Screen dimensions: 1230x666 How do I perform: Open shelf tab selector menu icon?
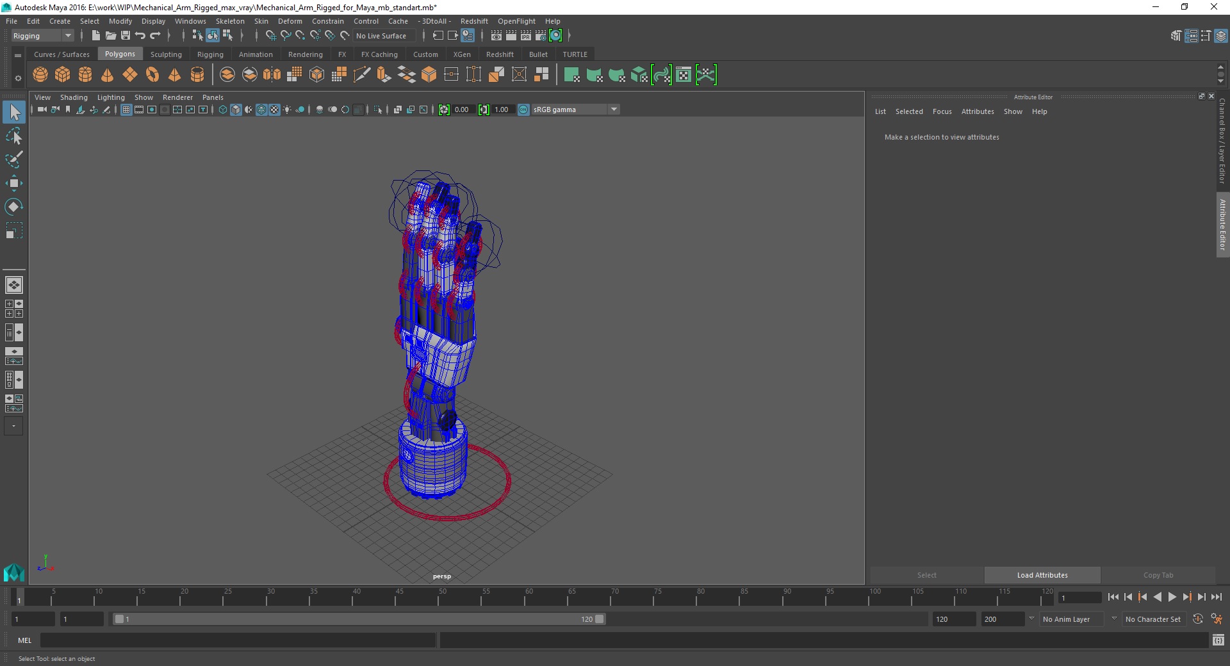click(x=18, y=56)
